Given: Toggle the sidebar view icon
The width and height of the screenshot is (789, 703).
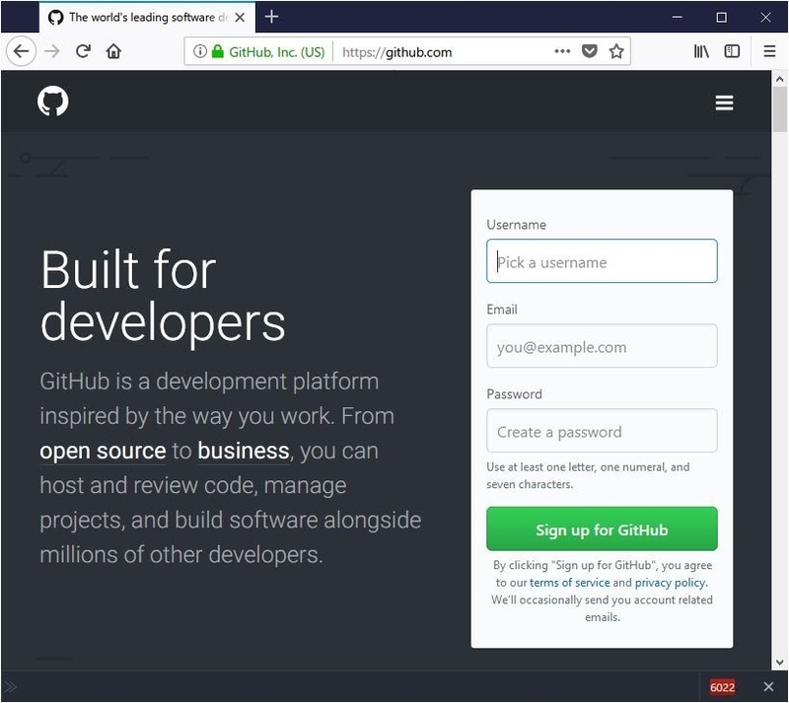Looking at the screenshot, I should point(732,52).
